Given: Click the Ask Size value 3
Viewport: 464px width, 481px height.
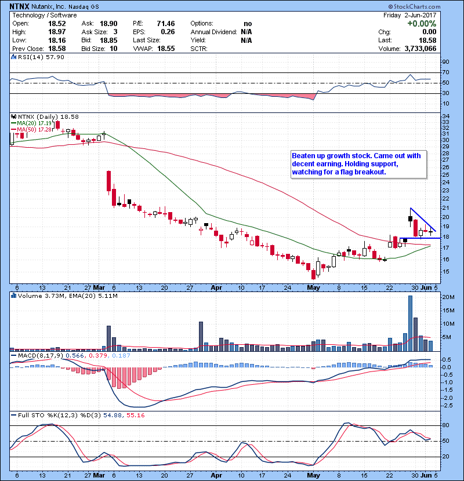Looking at the screenshot, I should (x=115, y=32).
